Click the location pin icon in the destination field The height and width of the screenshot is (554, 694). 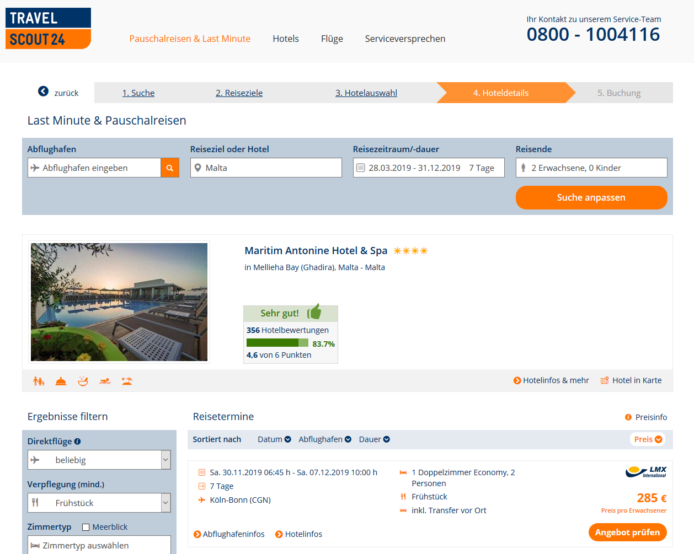198,168
